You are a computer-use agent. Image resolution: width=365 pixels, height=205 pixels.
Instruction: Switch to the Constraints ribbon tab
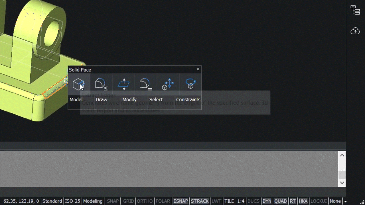pyautogui.click(x=188, y=99)
